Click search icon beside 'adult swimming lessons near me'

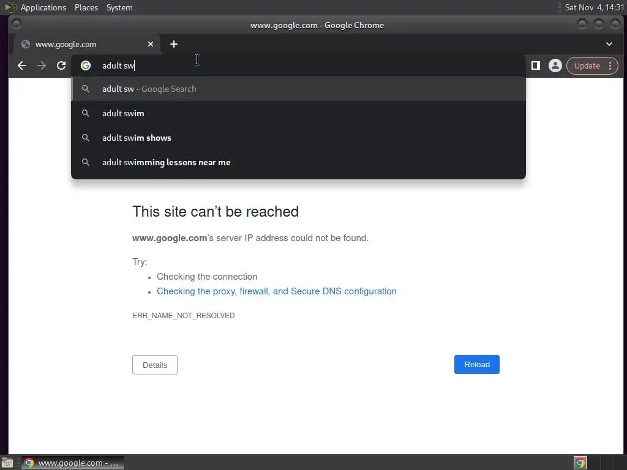click(86, 162)
